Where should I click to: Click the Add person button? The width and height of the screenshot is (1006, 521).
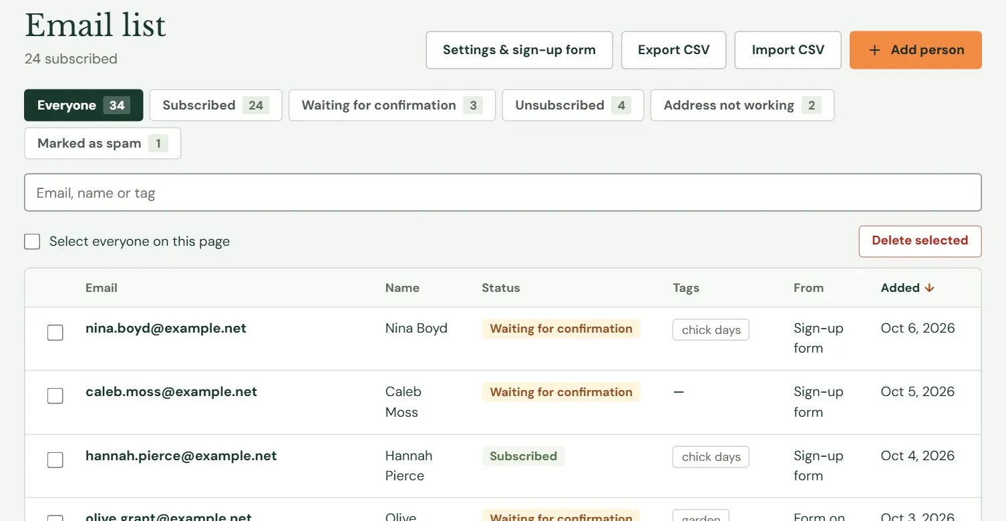click(915, 50)
